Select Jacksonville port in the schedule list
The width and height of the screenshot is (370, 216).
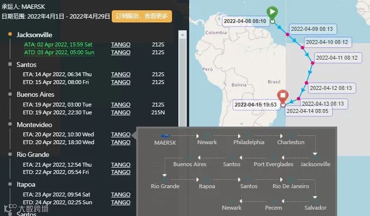point(34,35)
